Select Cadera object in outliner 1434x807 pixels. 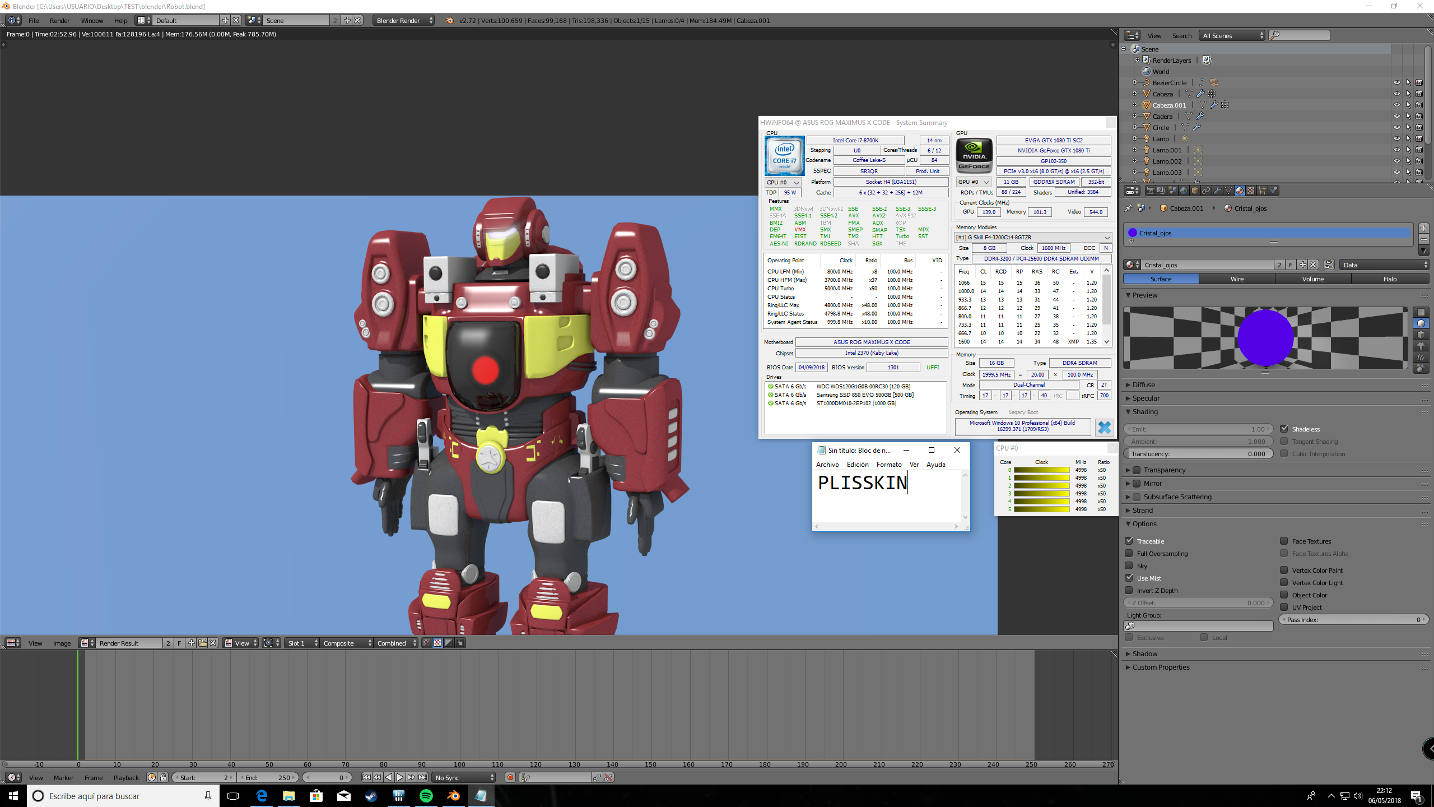[x=1162, y=116]
